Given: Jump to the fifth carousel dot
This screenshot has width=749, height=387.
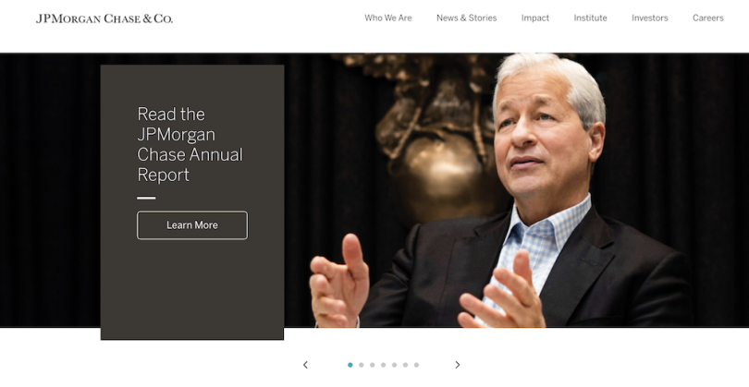Looking at the screenshot, I should [x=394, y=365].
